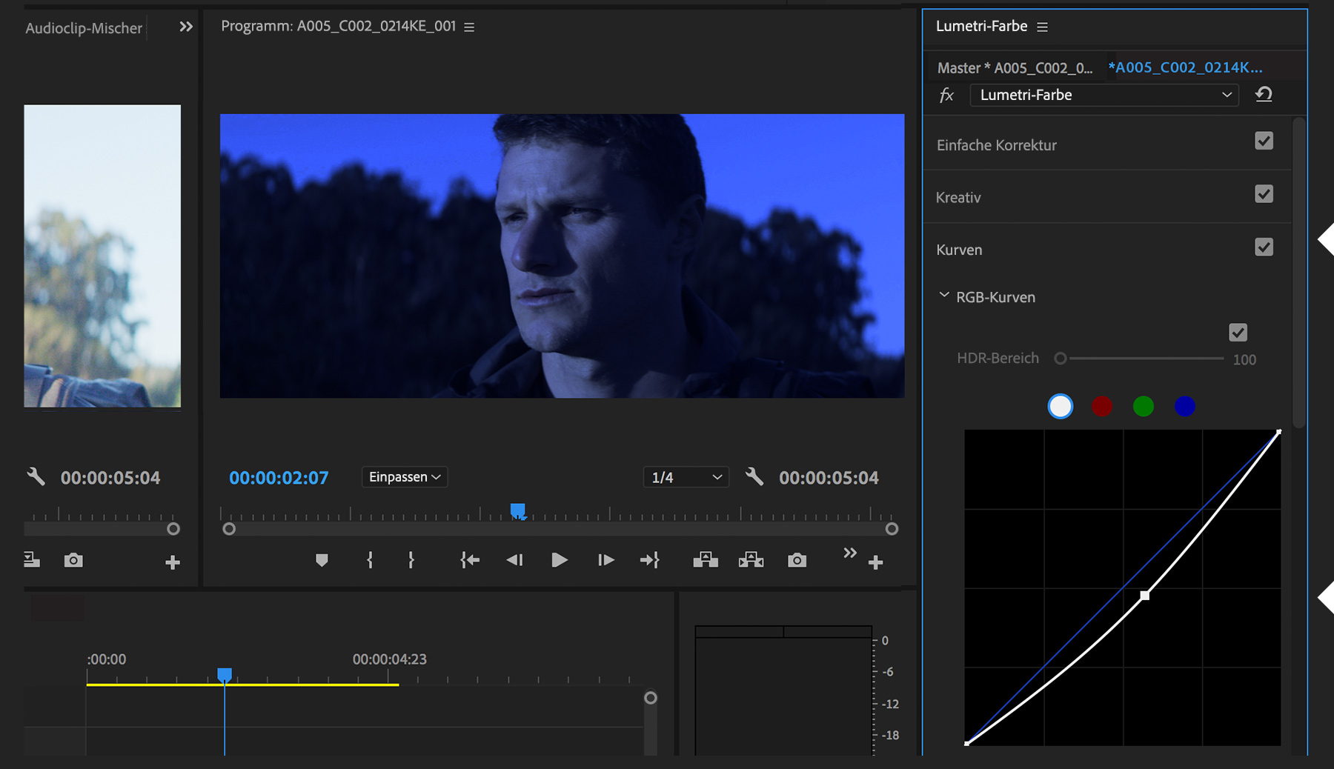Open Program monitor wrench settings
This screenshot has width=1334, height=769.
[x=754, y=476]
